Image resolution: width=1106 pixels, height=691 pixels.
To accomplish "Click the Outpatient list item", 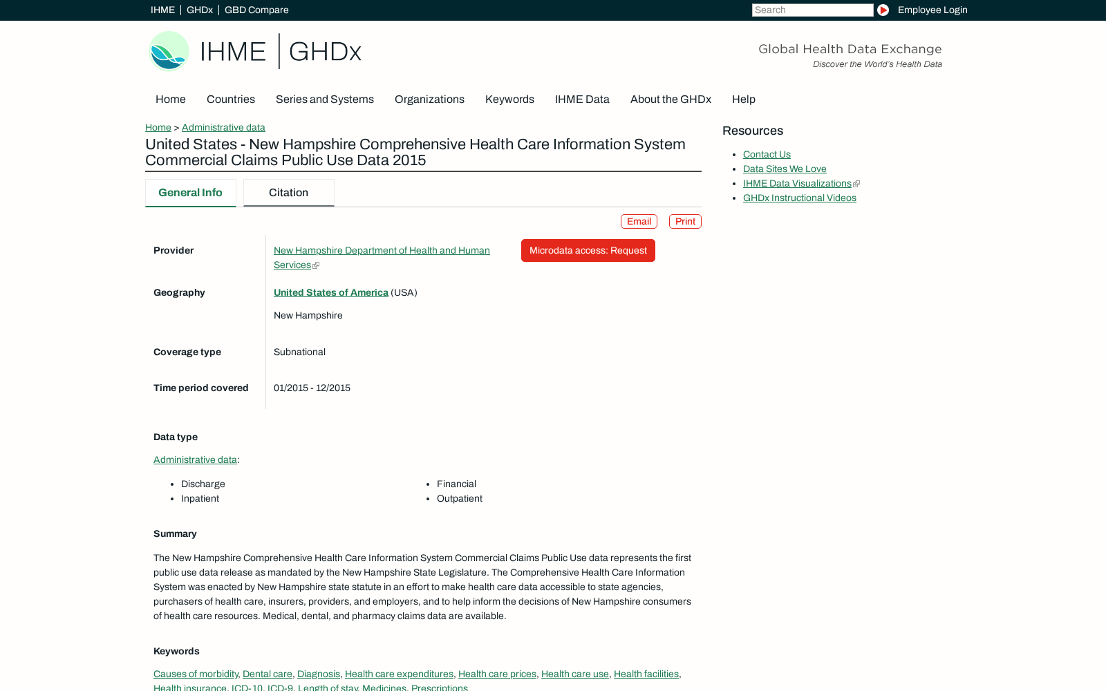I will tap(460, 498).
